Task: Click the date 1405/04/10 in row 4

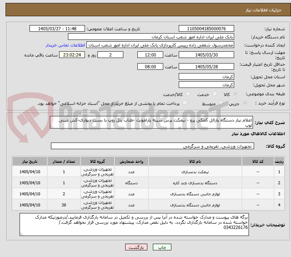Action: (30, 205)
